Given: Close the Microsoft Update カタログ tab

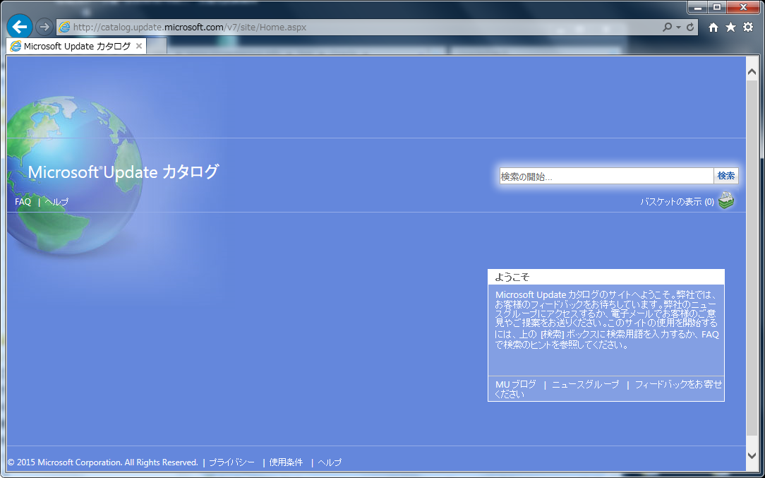Looking at the screenshot, I should point(139,47).
